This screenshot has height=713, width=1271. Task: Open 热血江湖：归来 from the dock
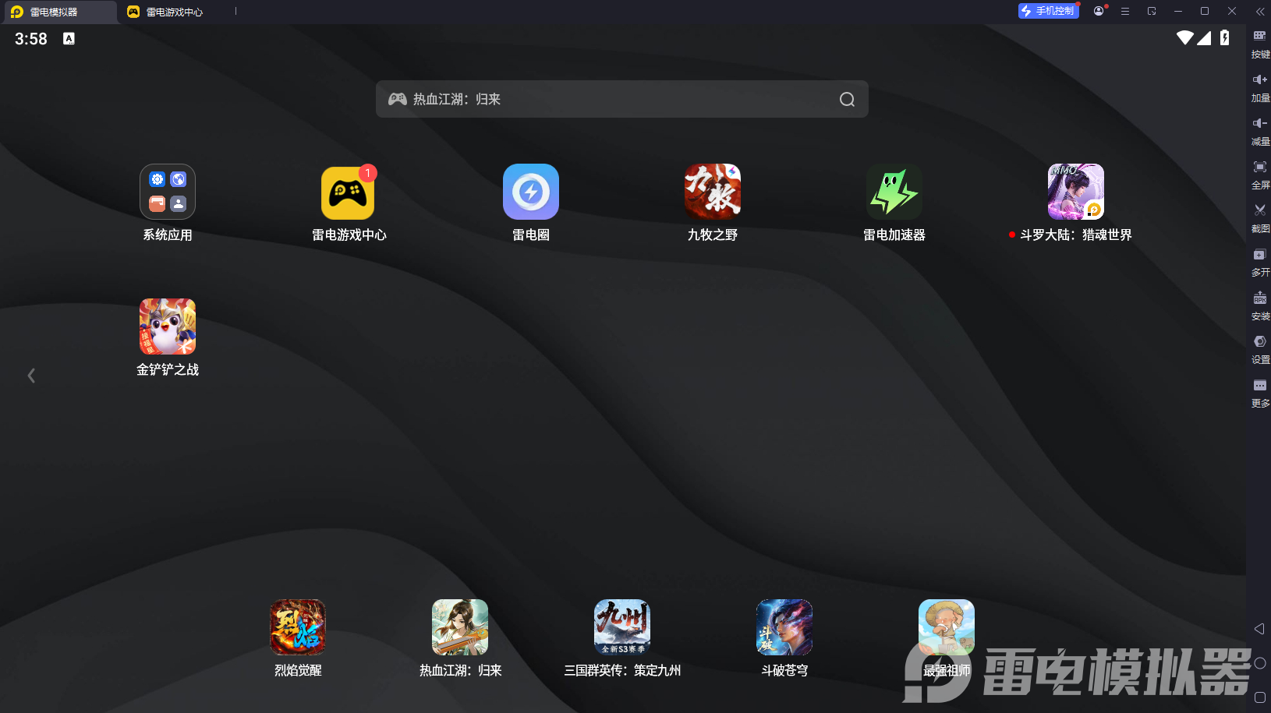460,627
